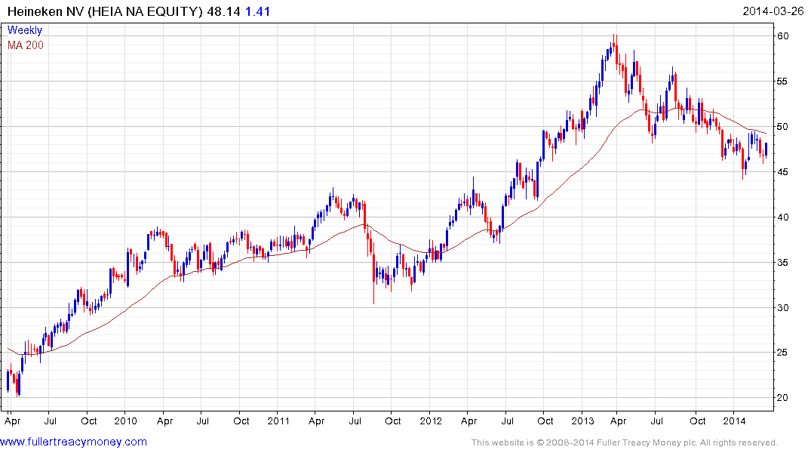This screenshot has width=811, height=453.
Task: Click the chart title Heineken NV (HEIA NA EQUITY)
Action: click(x=105, y=11)
